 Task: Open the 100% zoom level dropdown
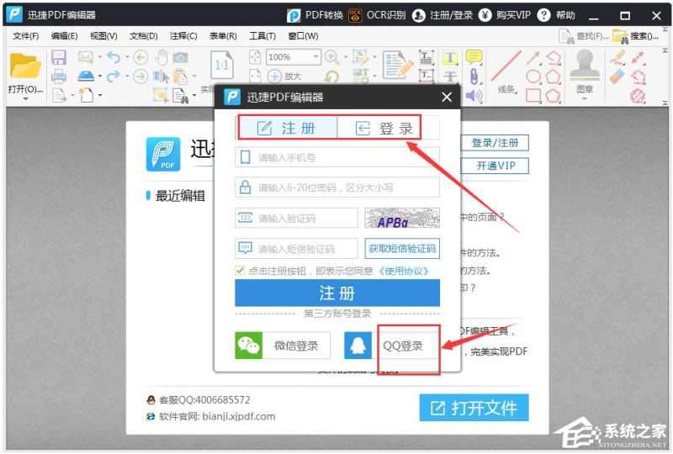[316, 56]
